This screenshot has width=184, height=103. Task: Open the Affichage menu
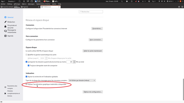[x=17, y=4]
